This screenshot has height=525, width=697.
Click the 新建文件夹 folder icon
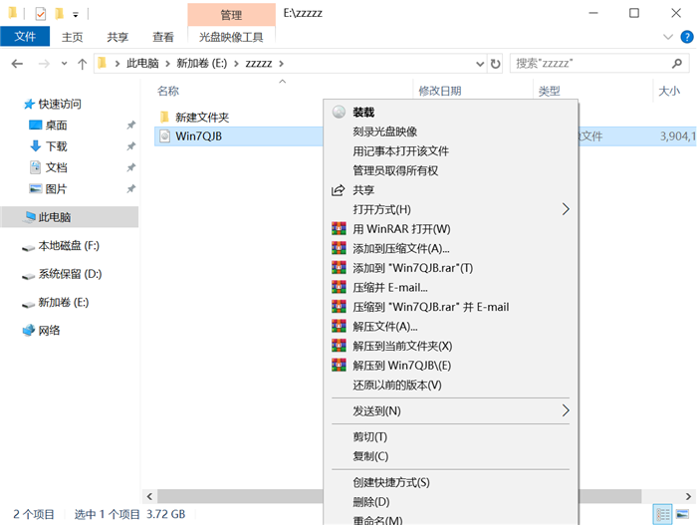pos(164,117)
